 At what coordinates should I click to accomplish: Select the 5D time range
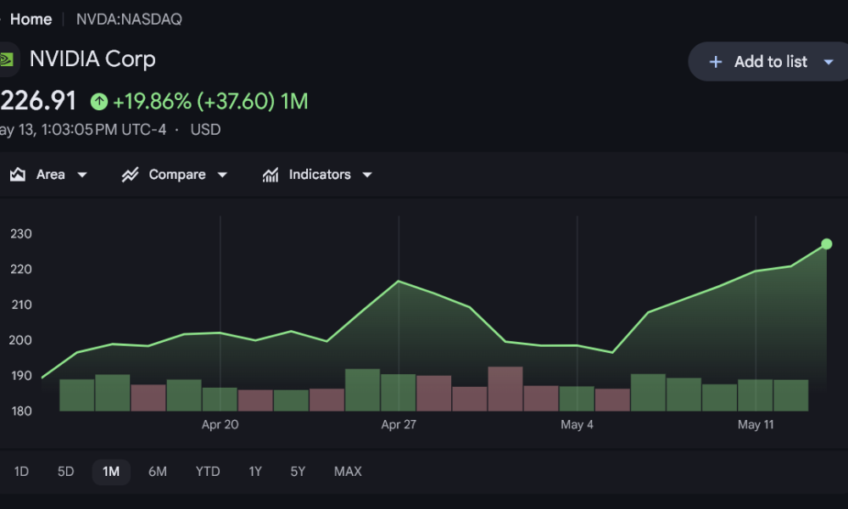65,472
